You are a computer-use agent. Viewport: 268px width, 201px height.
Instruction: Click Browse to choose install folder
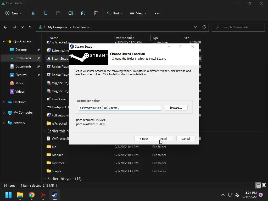176,108
